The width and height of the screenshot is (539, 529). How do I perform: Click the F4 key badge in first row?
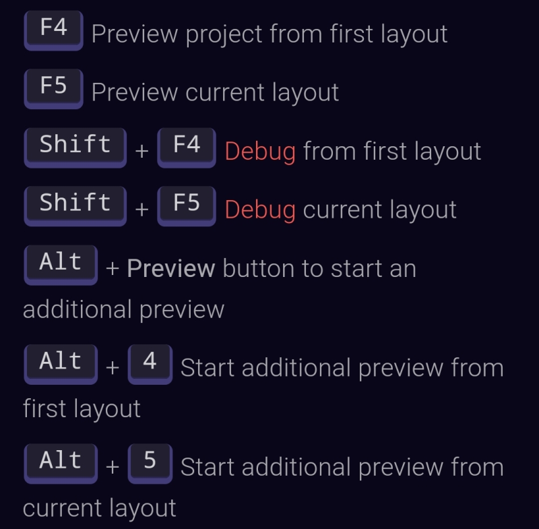pyautogui.click(x=54, y=30)
